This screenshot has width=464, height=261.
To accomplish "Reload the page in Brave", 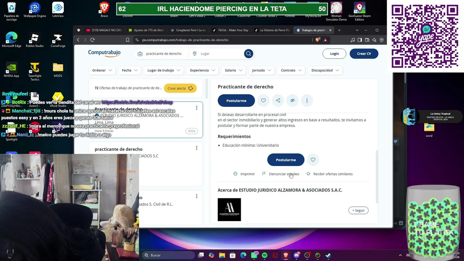I will point(92,40).
